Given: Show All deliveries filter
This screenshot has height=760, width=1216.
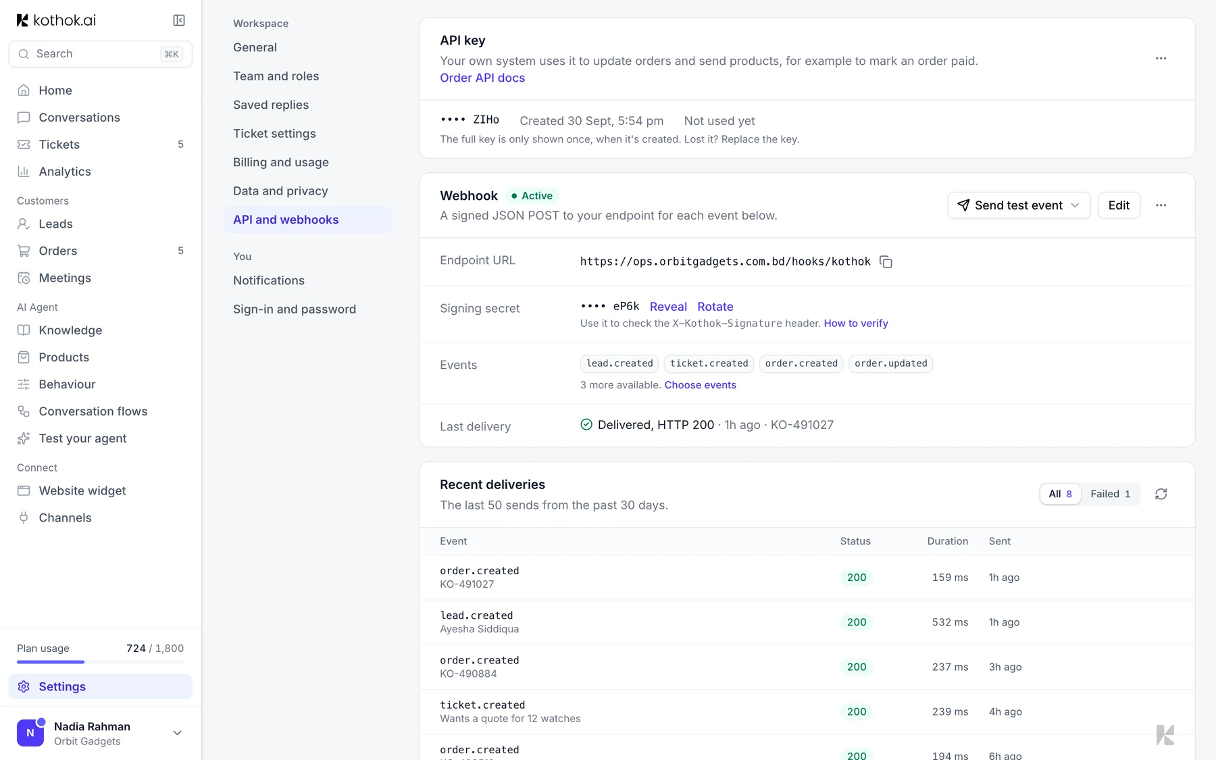Looking at the screenshot, I should coord(1060,495).
